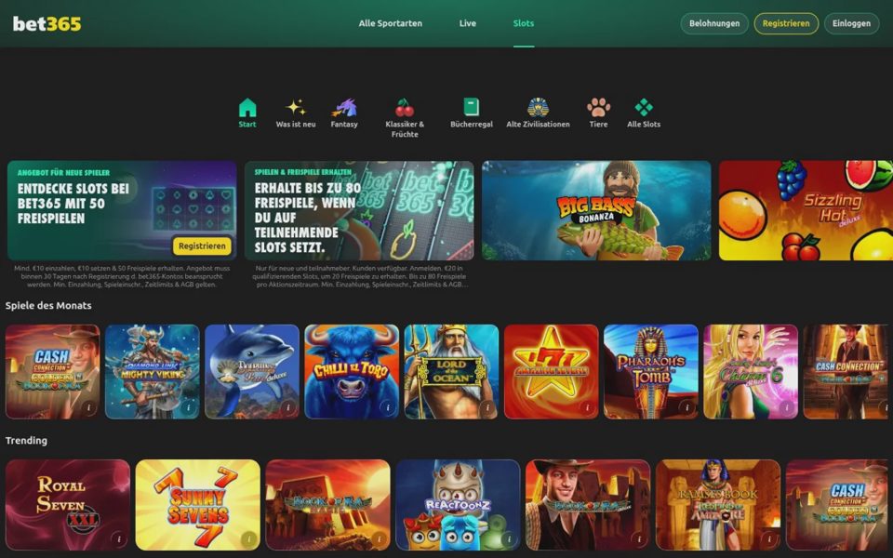Open the Start home category icon
The image size is (893, 558).
(247, 107)
